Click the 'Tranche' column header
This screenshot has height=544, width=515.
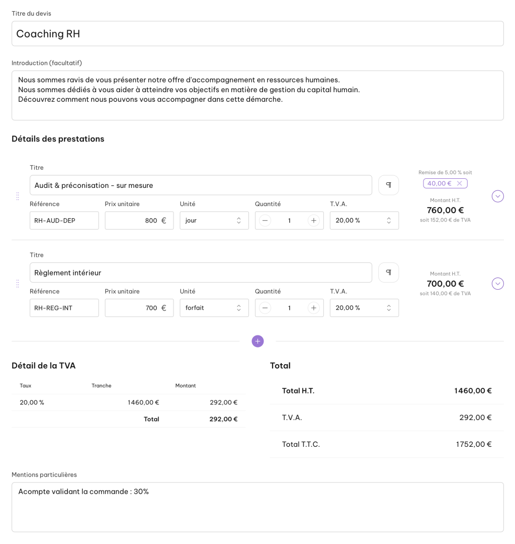(102, 386)
